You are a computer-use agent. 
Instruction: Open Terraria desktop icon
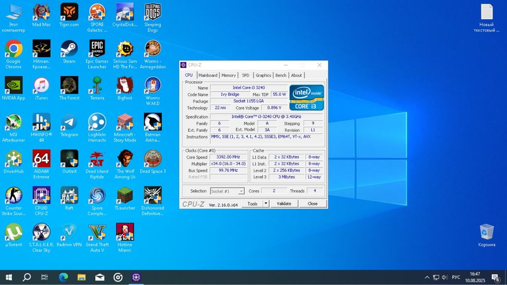(x=97, y=89)
